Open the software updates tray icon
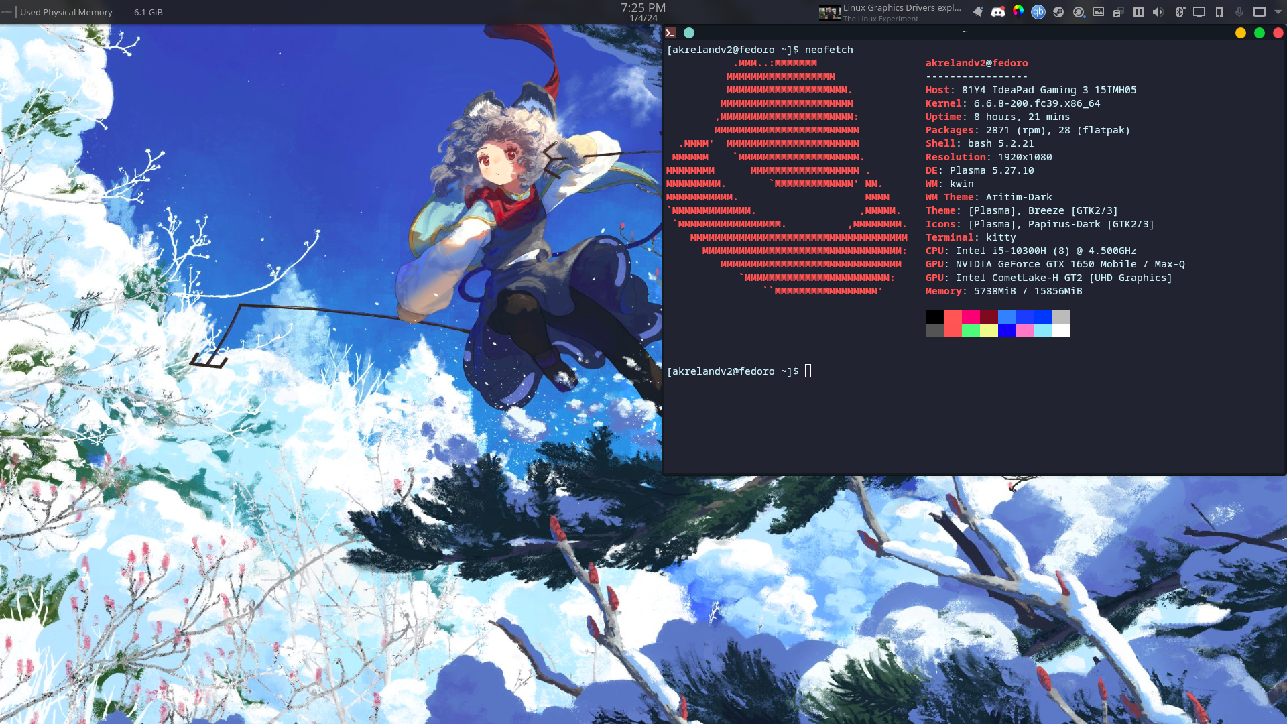1287x724 pixels. coord(1079,12)
